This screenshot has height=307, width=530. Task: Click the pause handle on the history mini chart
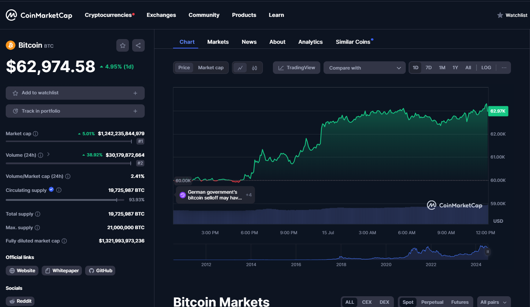[x=488, y=252]
